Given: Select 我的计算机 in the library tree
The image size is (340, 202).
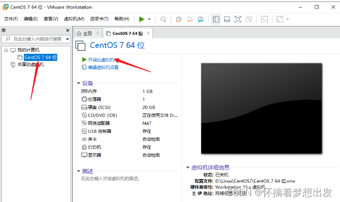Looking at the screenshot, I should [x=28, y=50].
